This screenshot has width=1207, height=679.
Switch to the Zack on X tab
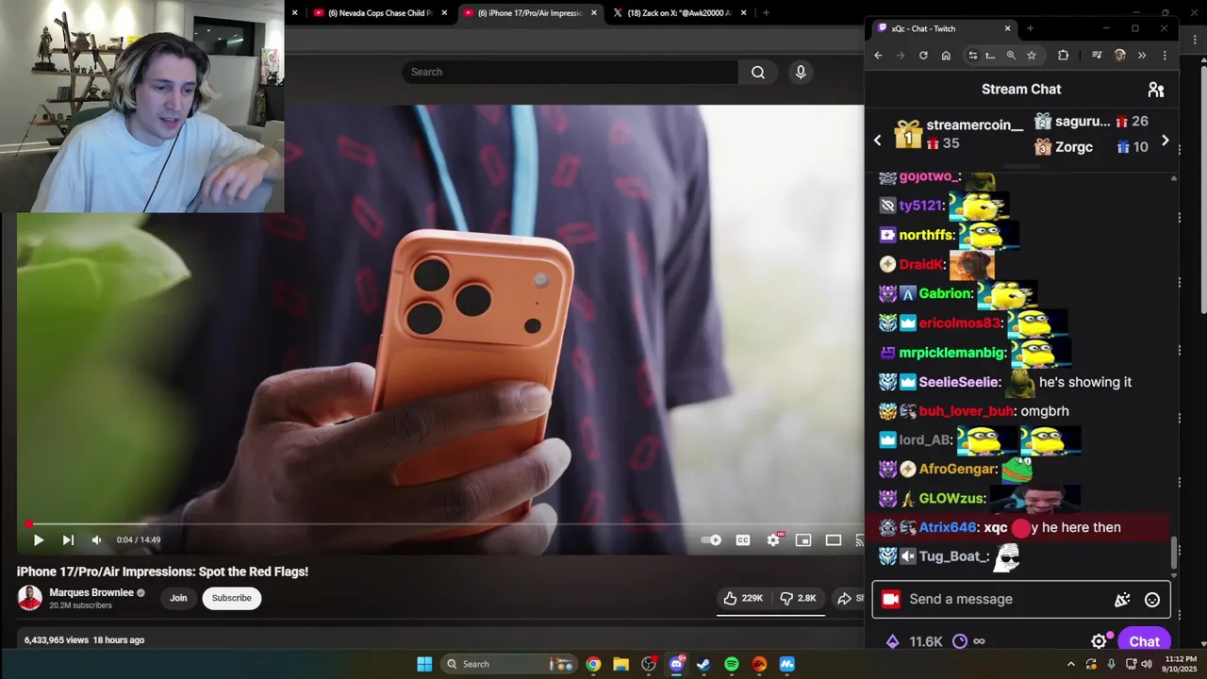(679, 13)
